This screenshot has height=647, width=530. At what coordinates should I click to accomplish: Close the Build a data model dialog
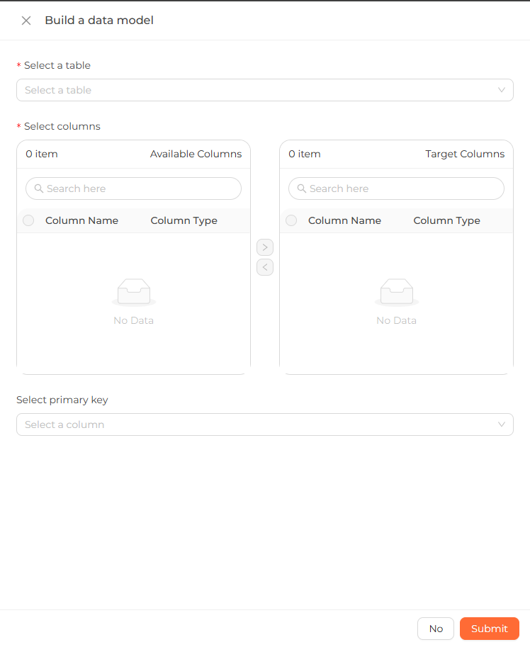click(x=26, y=21)
